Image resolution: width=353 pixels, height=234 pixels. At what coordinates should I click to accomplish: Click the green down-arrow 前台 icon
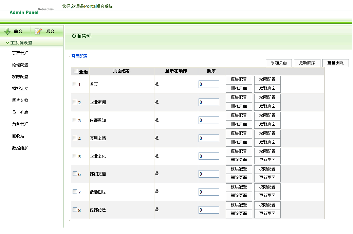(x=7, y=31)
